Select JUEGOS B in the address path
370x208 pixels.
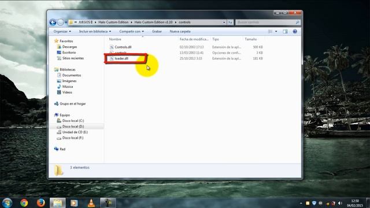coord(86,22)
